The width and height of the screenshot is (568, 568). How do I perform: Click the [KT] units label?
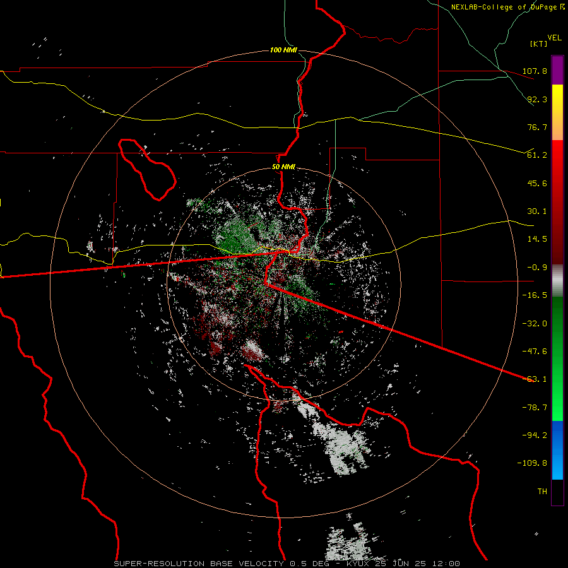(x=539, y=44)
